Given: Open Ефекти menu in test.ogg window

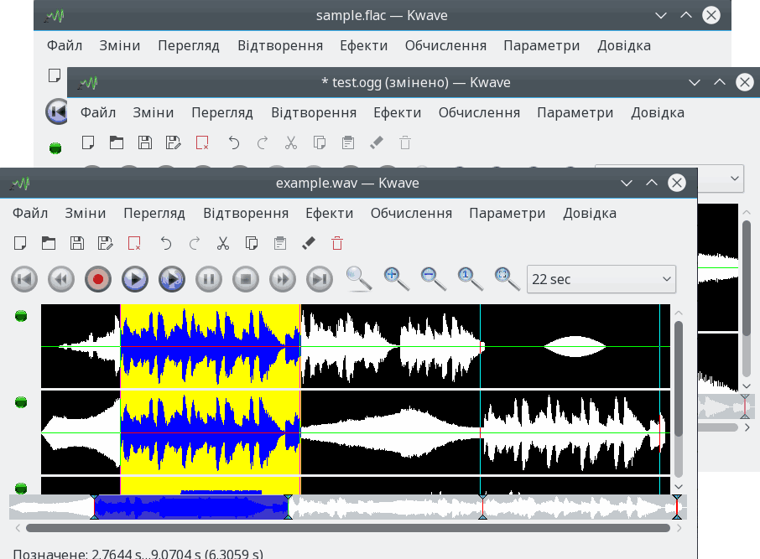Looking at the screenshot, I should [397, 112].
